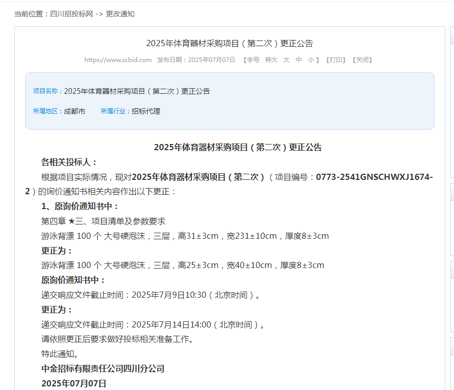Click the 各相关投标人 salutation

click(x=69, y=162)
